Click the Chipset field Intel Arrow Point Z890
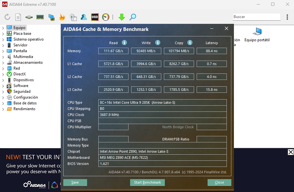This screenshot has width=294, height=192. (x=162, y=151)
